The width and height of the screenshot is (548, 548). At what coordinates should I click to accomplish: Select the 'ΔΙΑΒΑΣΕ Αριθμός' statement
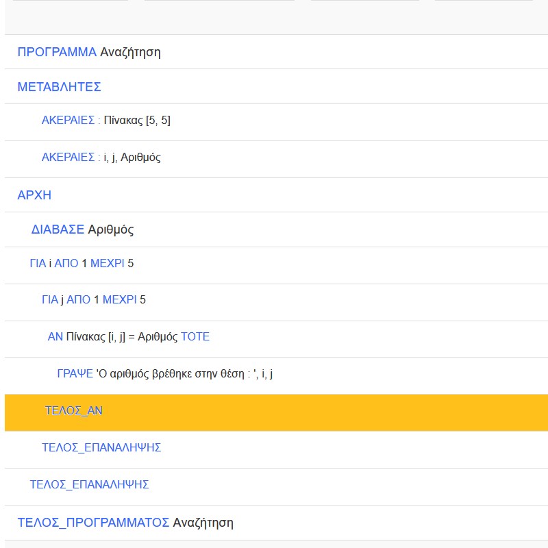276,229
